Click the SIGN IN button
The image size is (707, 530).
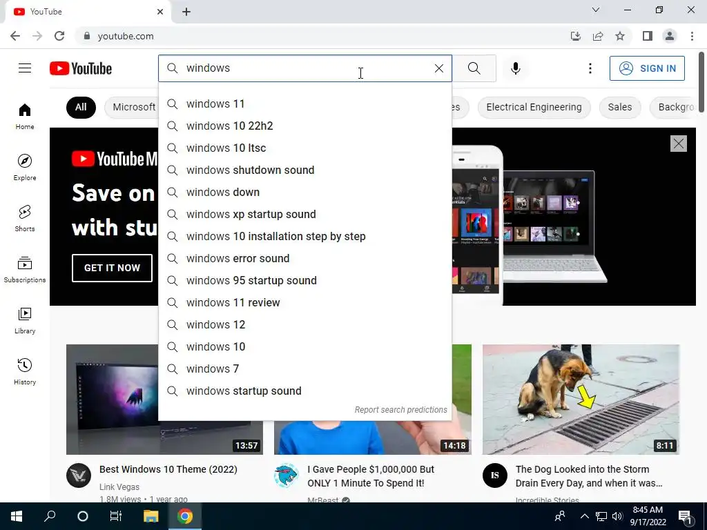[x=647, y=68]
